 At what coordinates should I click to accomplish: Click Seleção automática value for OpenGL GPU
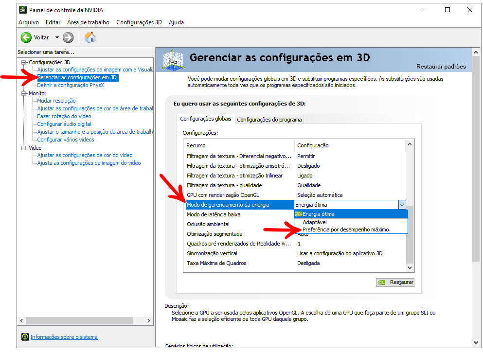pyautogui.click(x=320, y=195)
